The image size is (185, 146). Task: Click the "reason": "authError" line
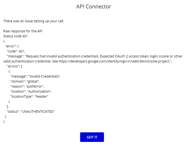tap(27, 86)
